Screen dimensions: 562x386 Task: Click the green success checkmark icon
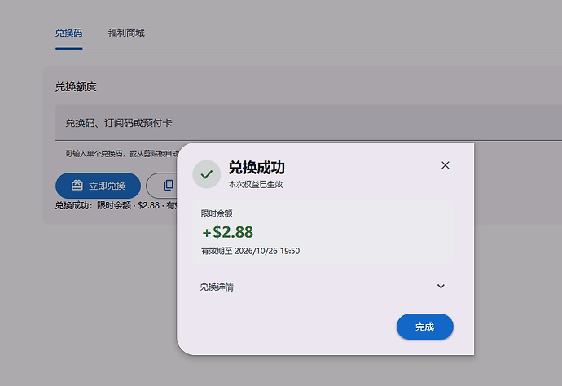tap(206, 174)
